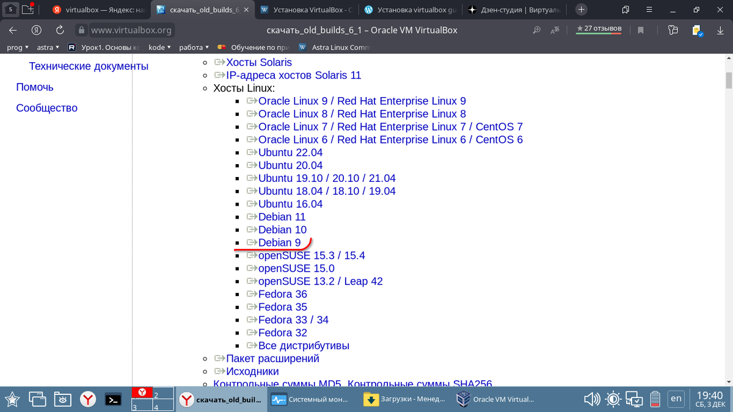Click the www.virtualbox.org address field
Screen dimensions: 733x412
131,30
